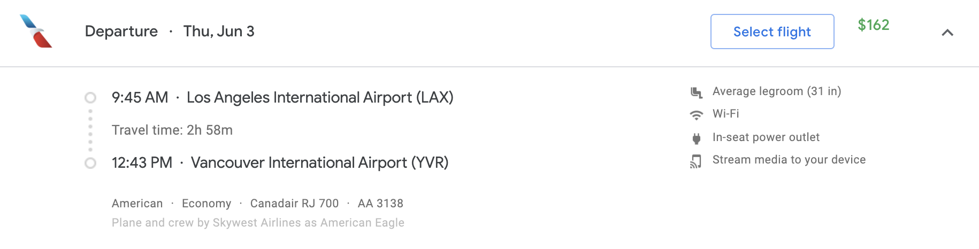This screenshot has height=249, width=979.
Task: Click the in-seat power outlet plug icon
Action: coord(696,138)
